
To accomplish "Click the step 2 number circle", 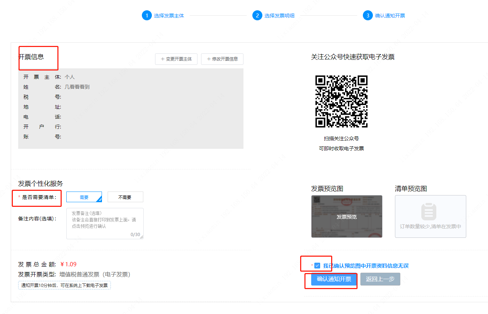I will click(x=257, y=16).
